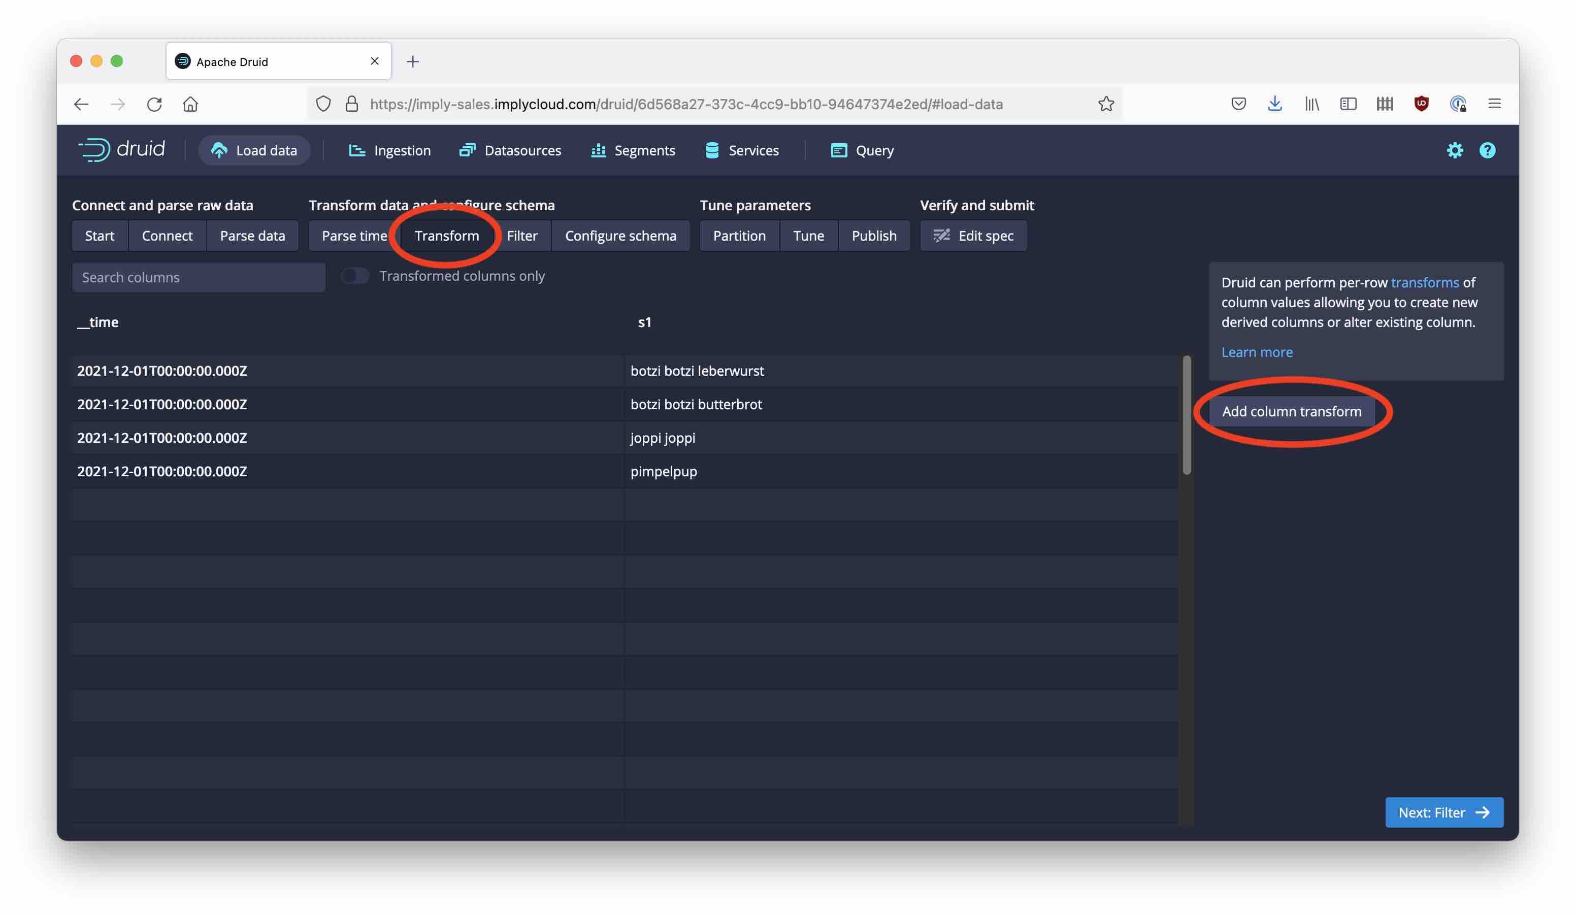Reload the page with refresh icon
1576x916 pixels.
click(154, 104)
